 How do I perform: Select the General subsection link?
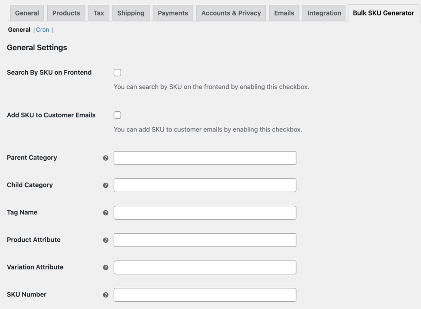(x=19, y=30)
